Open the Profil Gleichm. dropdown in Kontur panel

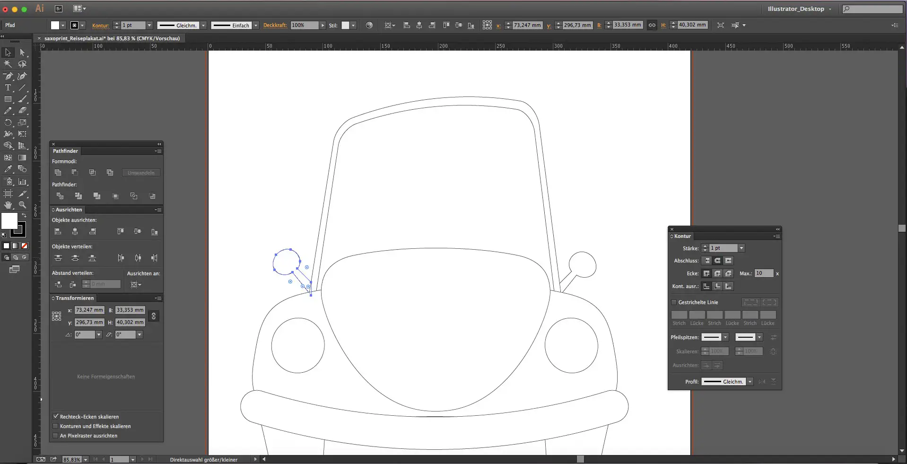(x=750, y=382)
